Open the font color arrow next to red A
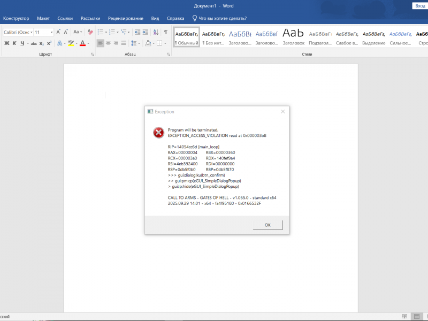 click(x=88, y=43)
